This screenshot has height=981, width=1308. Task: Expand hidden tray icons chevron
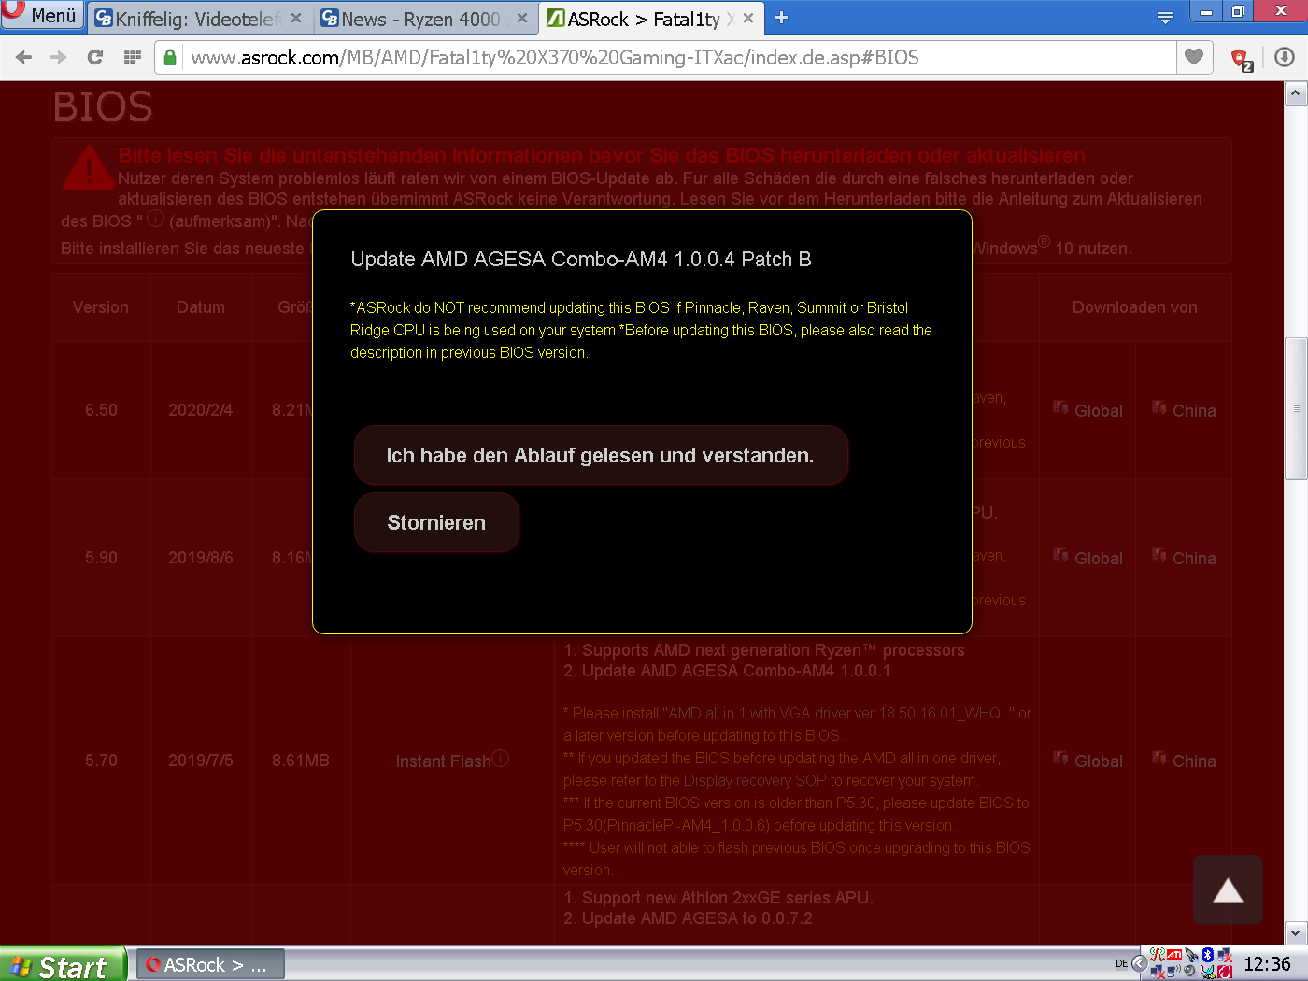[x=1140, y=963]
